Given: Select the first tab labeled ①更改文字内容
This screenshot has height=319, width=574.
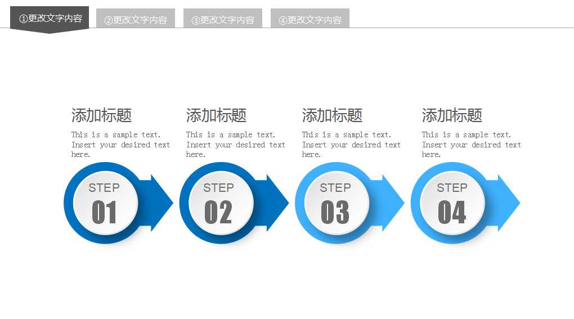Looking at the screenshot, I should coord(50,19).
